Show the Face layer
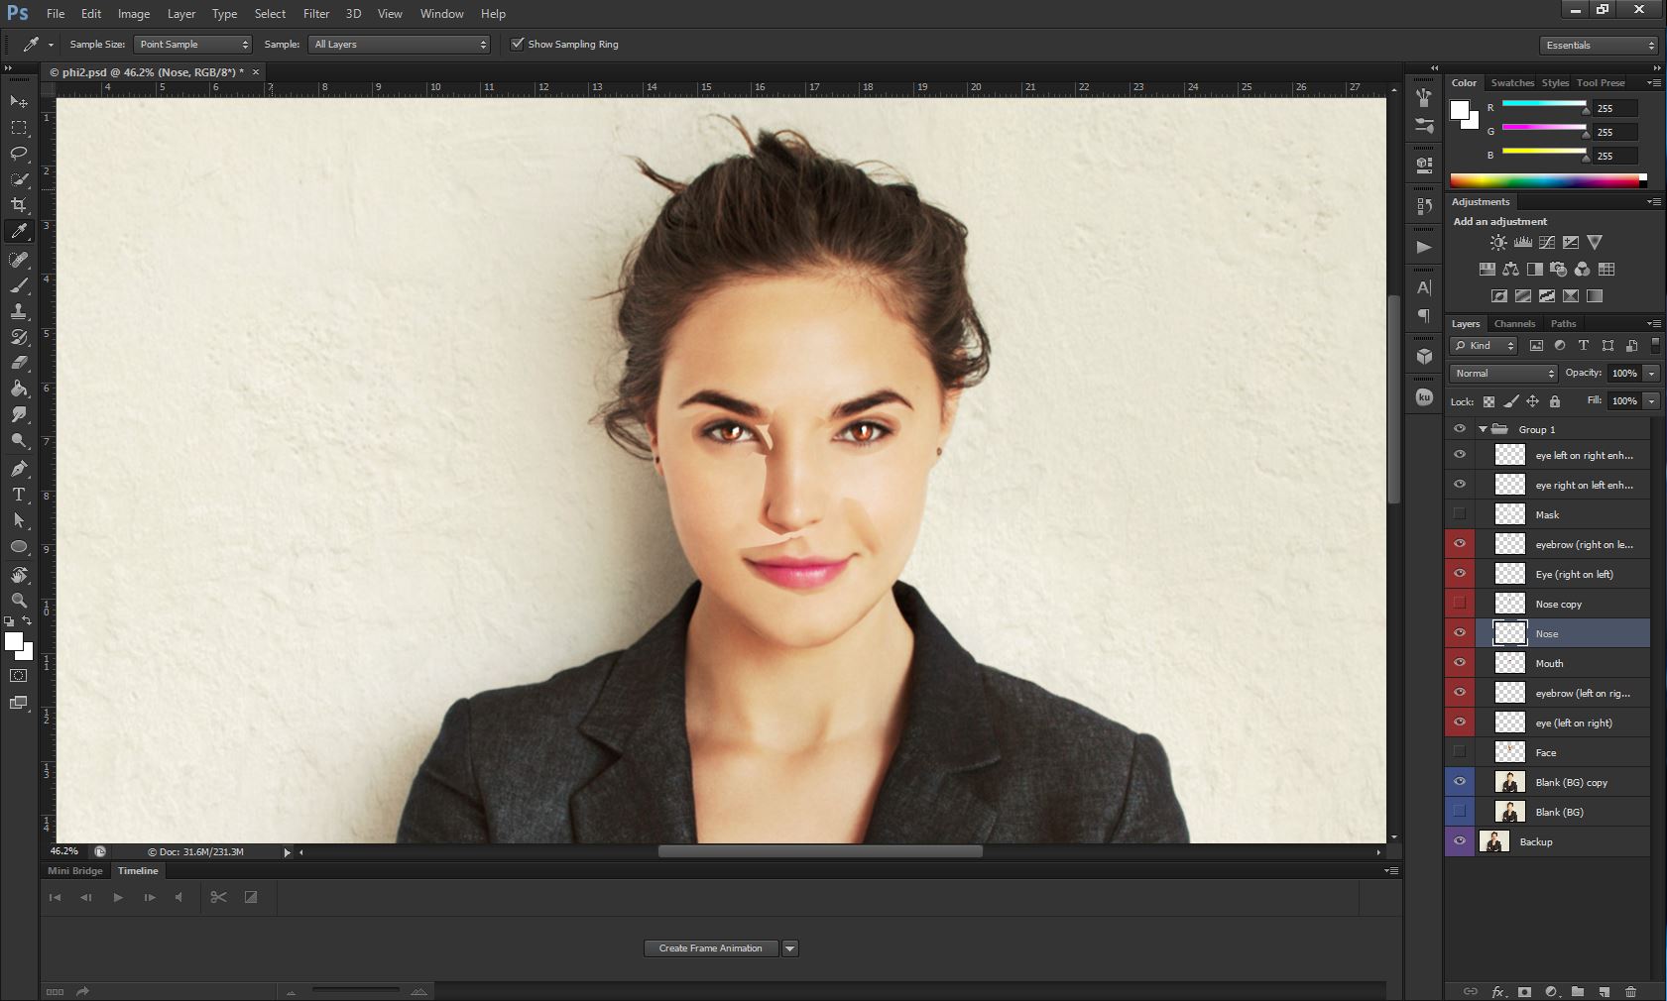 pyautogui.click(x=1459, y=751)
